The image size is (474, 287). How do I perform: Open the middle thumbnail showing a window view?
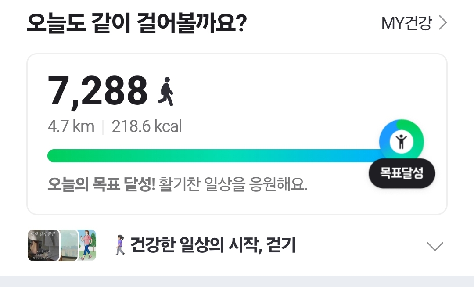coord(68,245)
